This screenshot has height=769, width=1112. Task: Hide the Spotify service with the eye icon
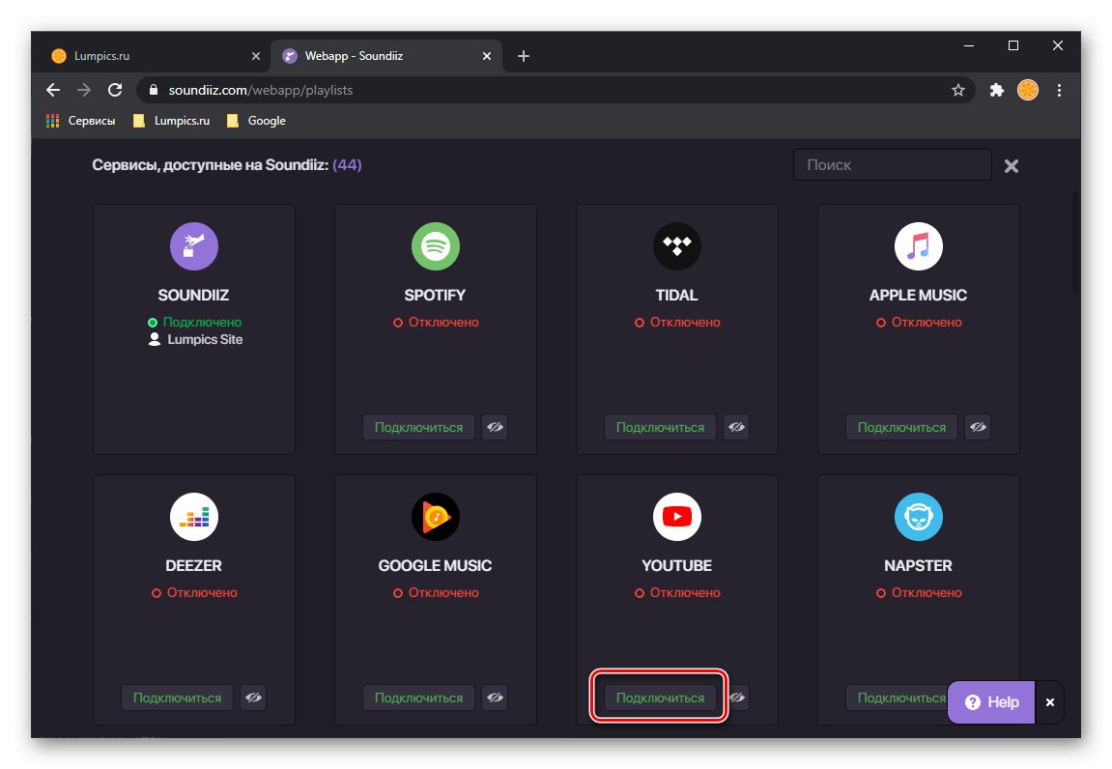(x=495, y=427)
